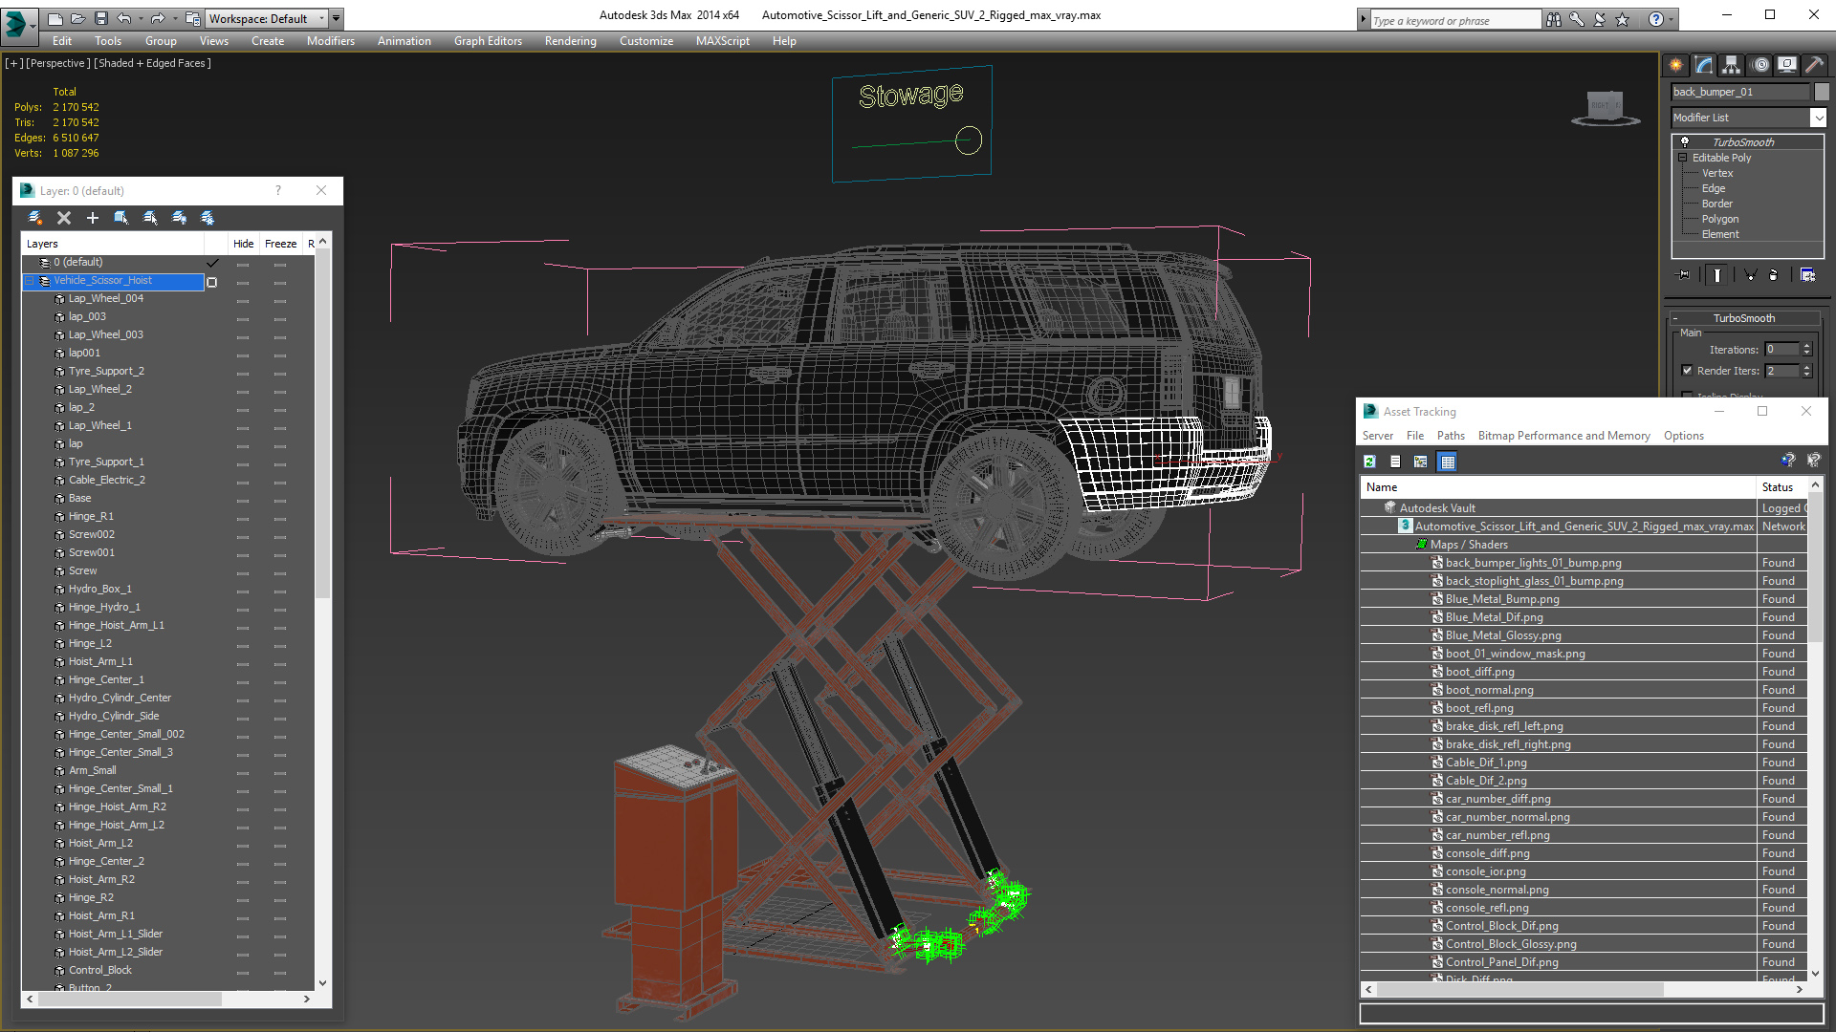Toggle Freeze for the Base layer row

(280, 501)
